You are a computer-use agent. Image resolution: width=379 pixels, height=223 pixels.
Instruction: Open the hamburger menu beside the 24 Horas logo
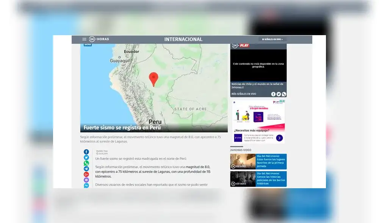[x=84, y=39]
